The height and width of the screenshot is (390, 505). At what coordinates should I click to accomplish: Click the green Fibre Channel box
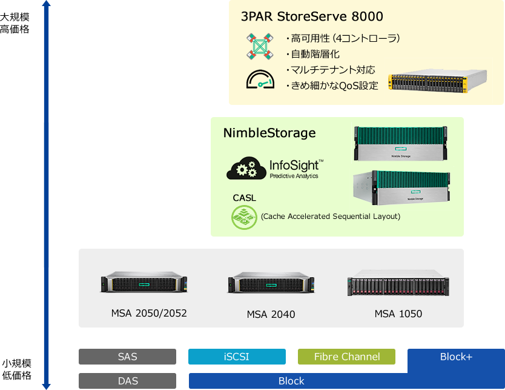click(346, 357)
